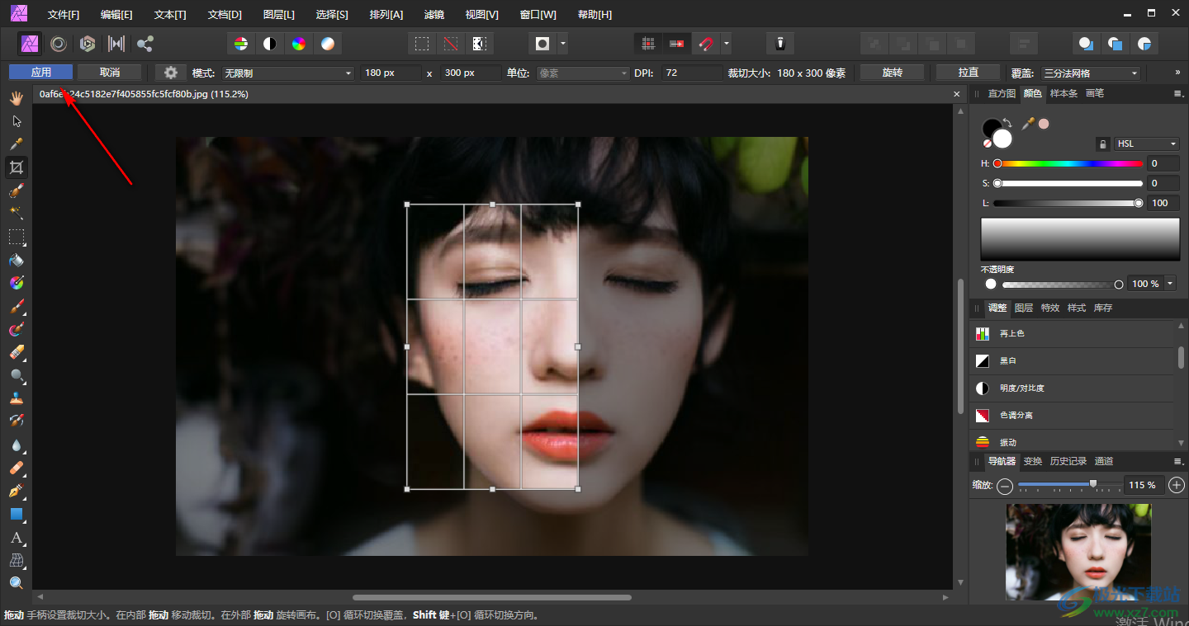Open the Layer (图层) menu
Image resolution: width=1189 pixels, height=626 pixels.
[x=278, y=15]
